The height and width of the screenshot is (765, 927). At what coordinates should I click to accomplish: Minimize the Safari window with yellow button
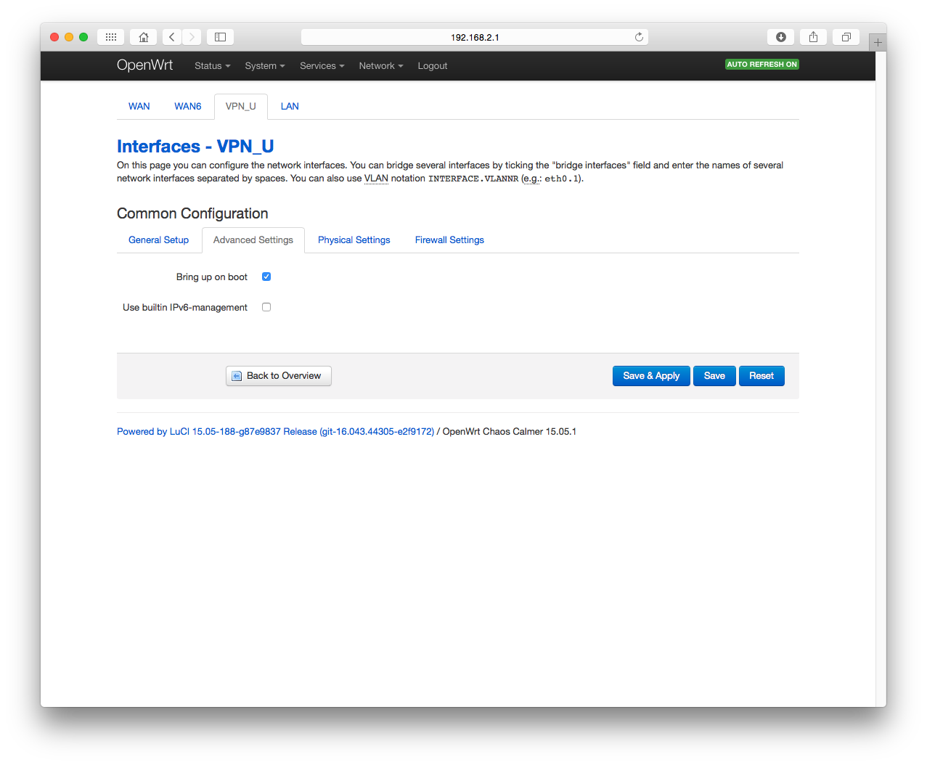[x=69, y=37]
